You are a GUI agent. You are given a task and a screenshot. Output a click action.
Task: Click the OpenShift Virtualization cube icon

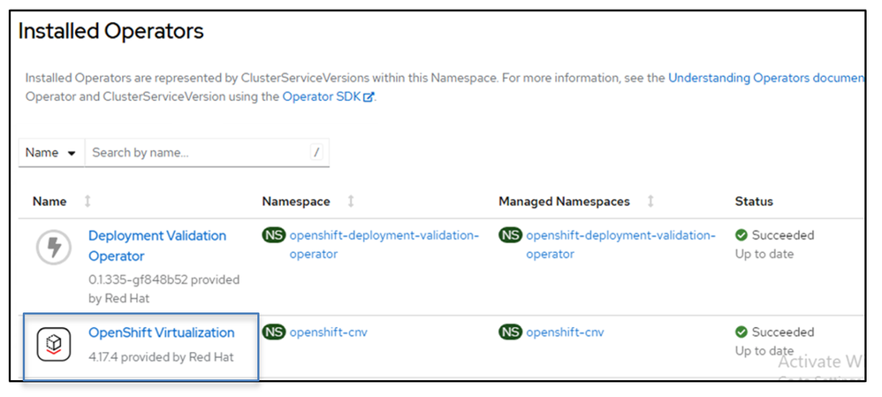point(53,343)
